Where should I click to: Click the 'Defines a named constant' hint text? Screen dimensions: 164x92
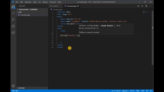tap(89, 32)
